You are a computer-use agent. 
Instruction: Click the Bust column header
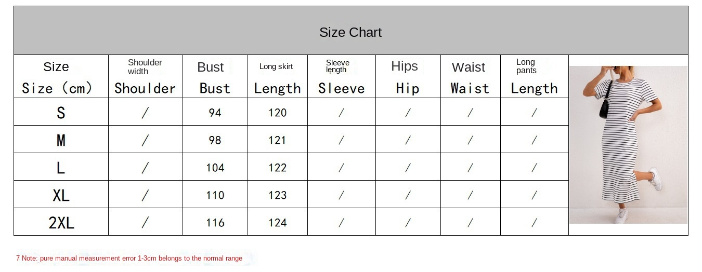[x=215, y=77]
